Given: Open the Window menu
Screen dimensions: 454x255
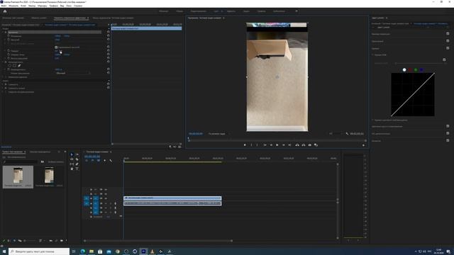Looking at the screenshot, I should pos(69,6).
